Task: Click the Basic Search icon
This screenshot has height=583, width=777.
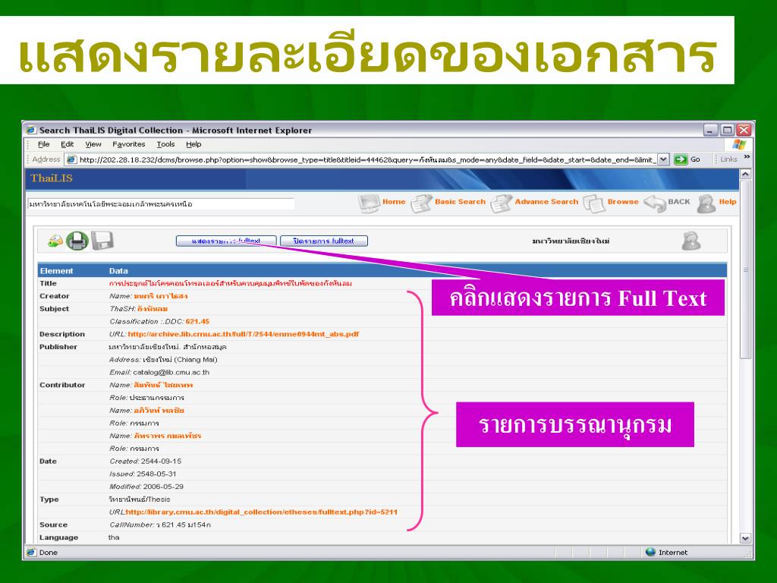Action: 422,203
